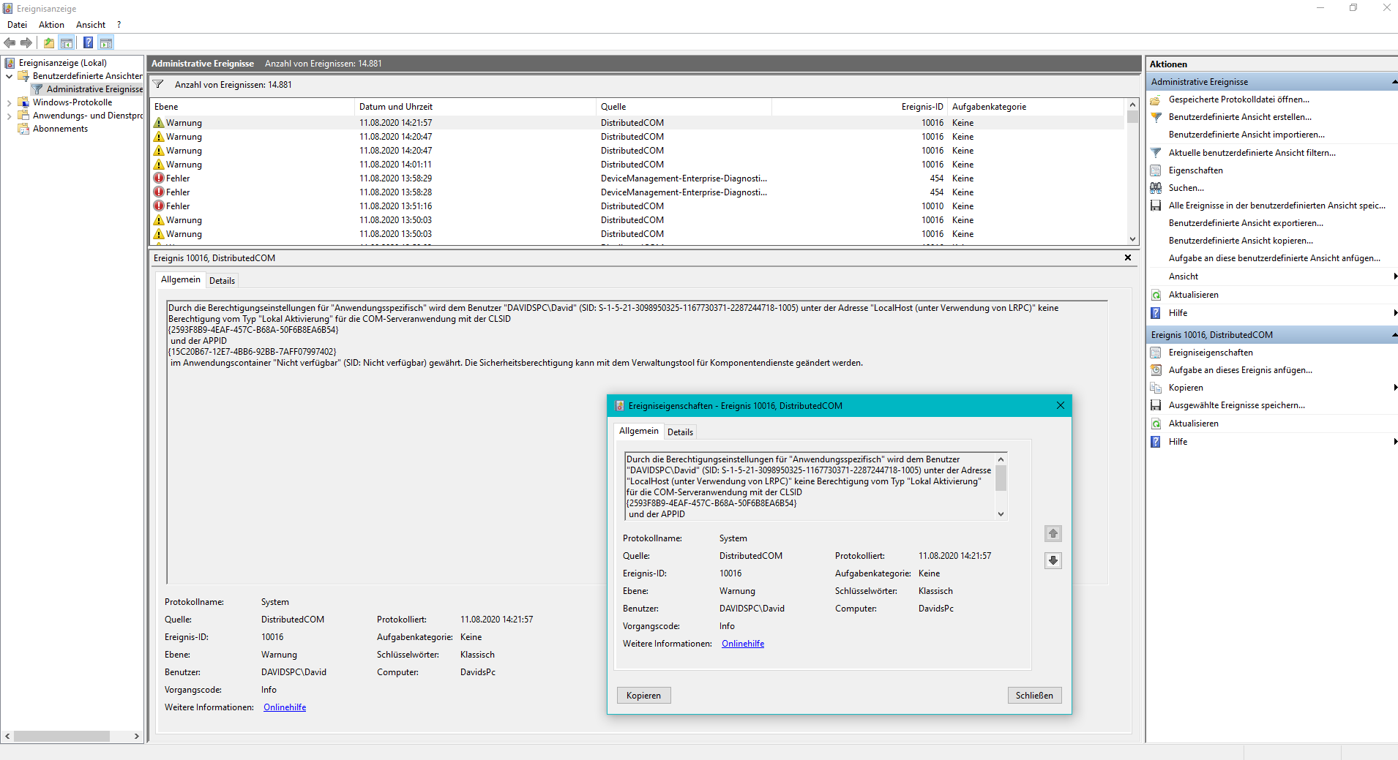Open the Aktion menu

pos(51,25)
